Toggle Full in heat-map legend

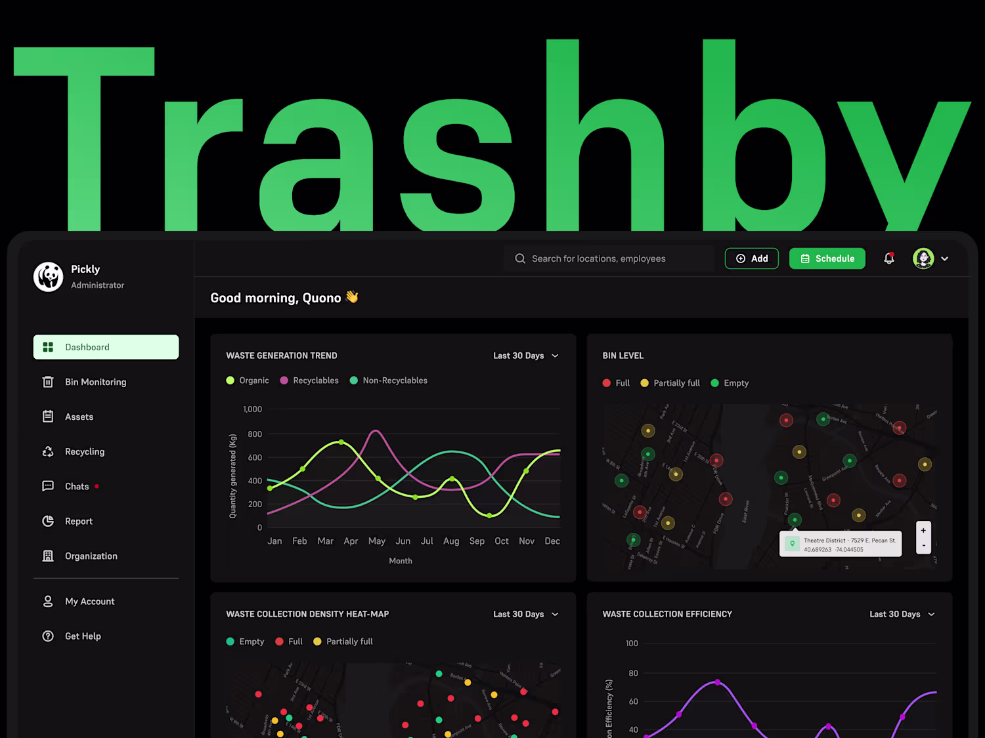(x=289, y=642)
